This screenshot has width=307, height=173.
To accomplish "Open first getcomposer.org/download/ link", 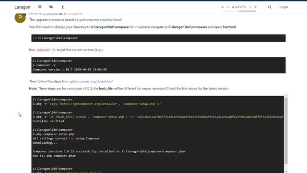I will click(x=100, y=20).
